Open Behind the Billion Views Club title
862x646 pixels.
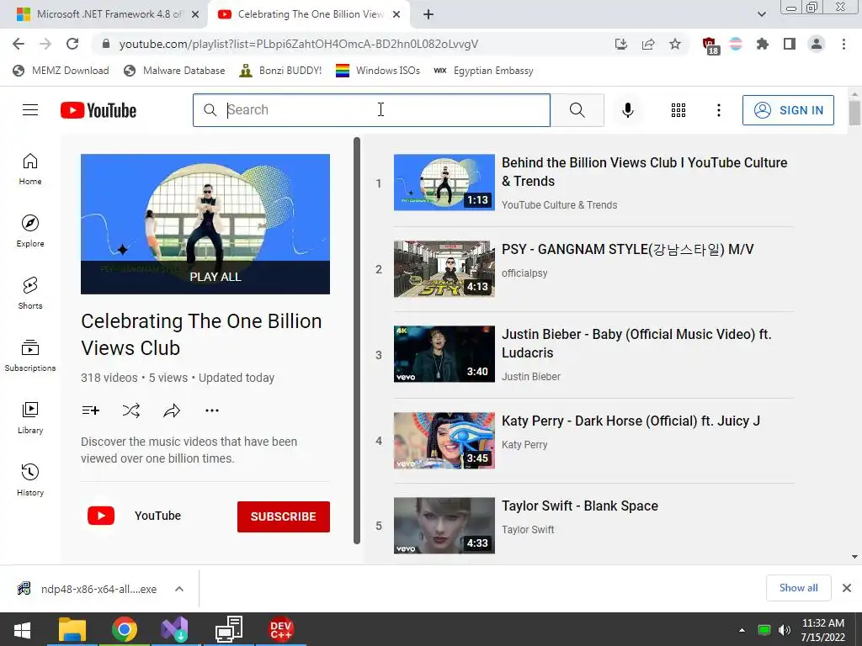[x=644, y=172]
